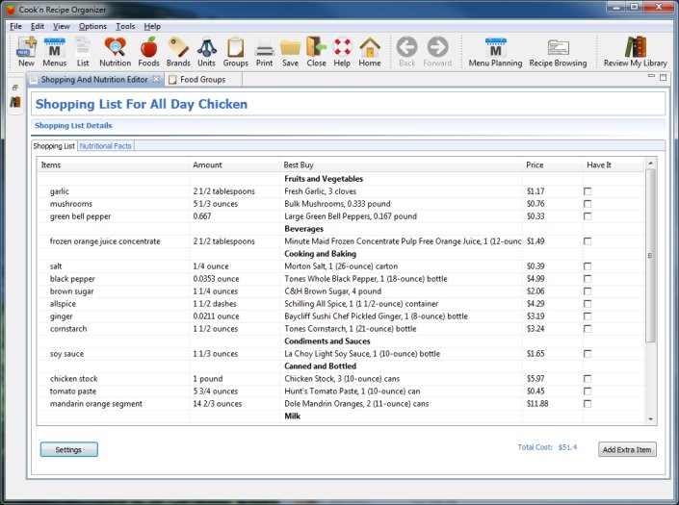679x505 pixels.
Task: Click the List toolbar icon
Action: pyautogui.click(x=83, y=51)
